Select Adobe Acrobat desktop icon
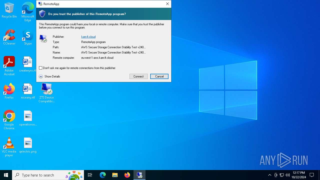 (x=9, y=66)
